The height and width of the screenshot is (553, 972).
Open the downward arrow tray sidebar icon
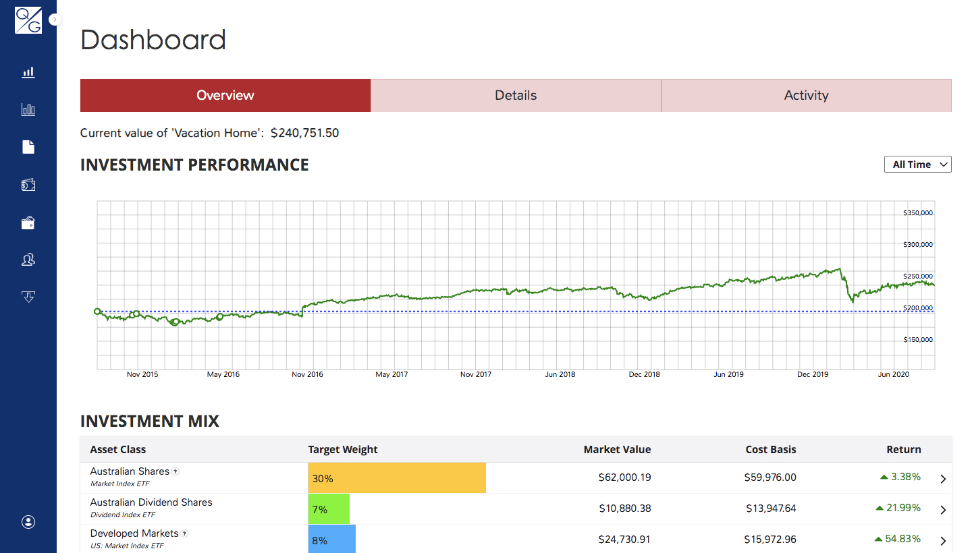(x=28, y=297)
